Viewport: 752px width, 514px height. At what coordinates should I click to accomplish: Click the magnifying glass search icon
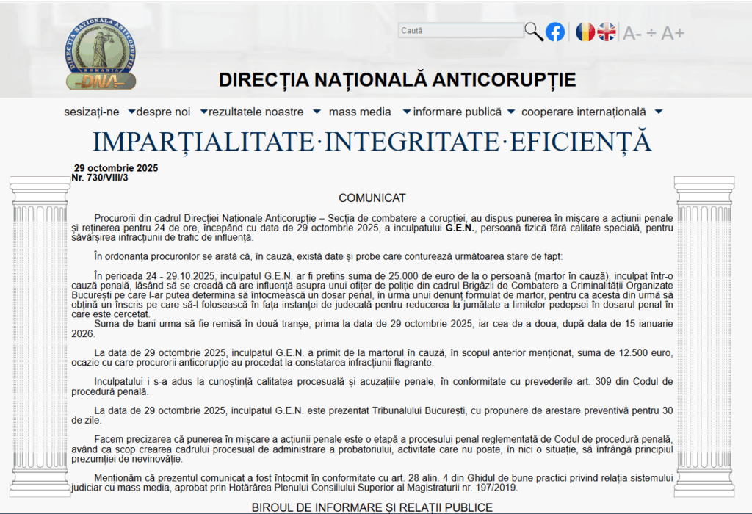(533, 31)
